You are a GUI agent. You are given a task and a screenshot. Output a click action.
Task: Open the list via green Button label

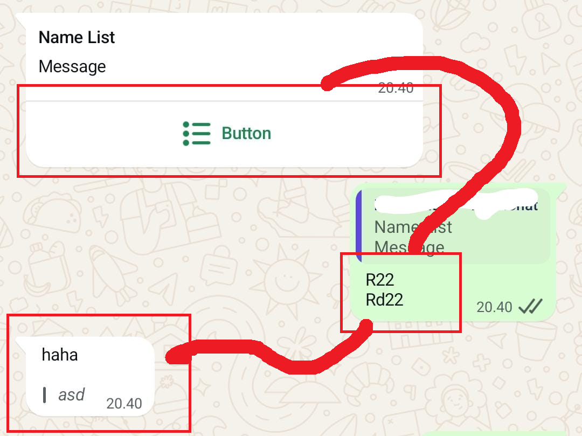coord(246,134)
